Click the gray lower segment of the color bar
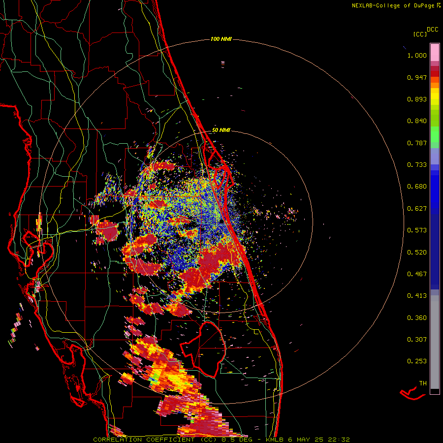This screenshot has width=443, height=443. click(435, 342)
